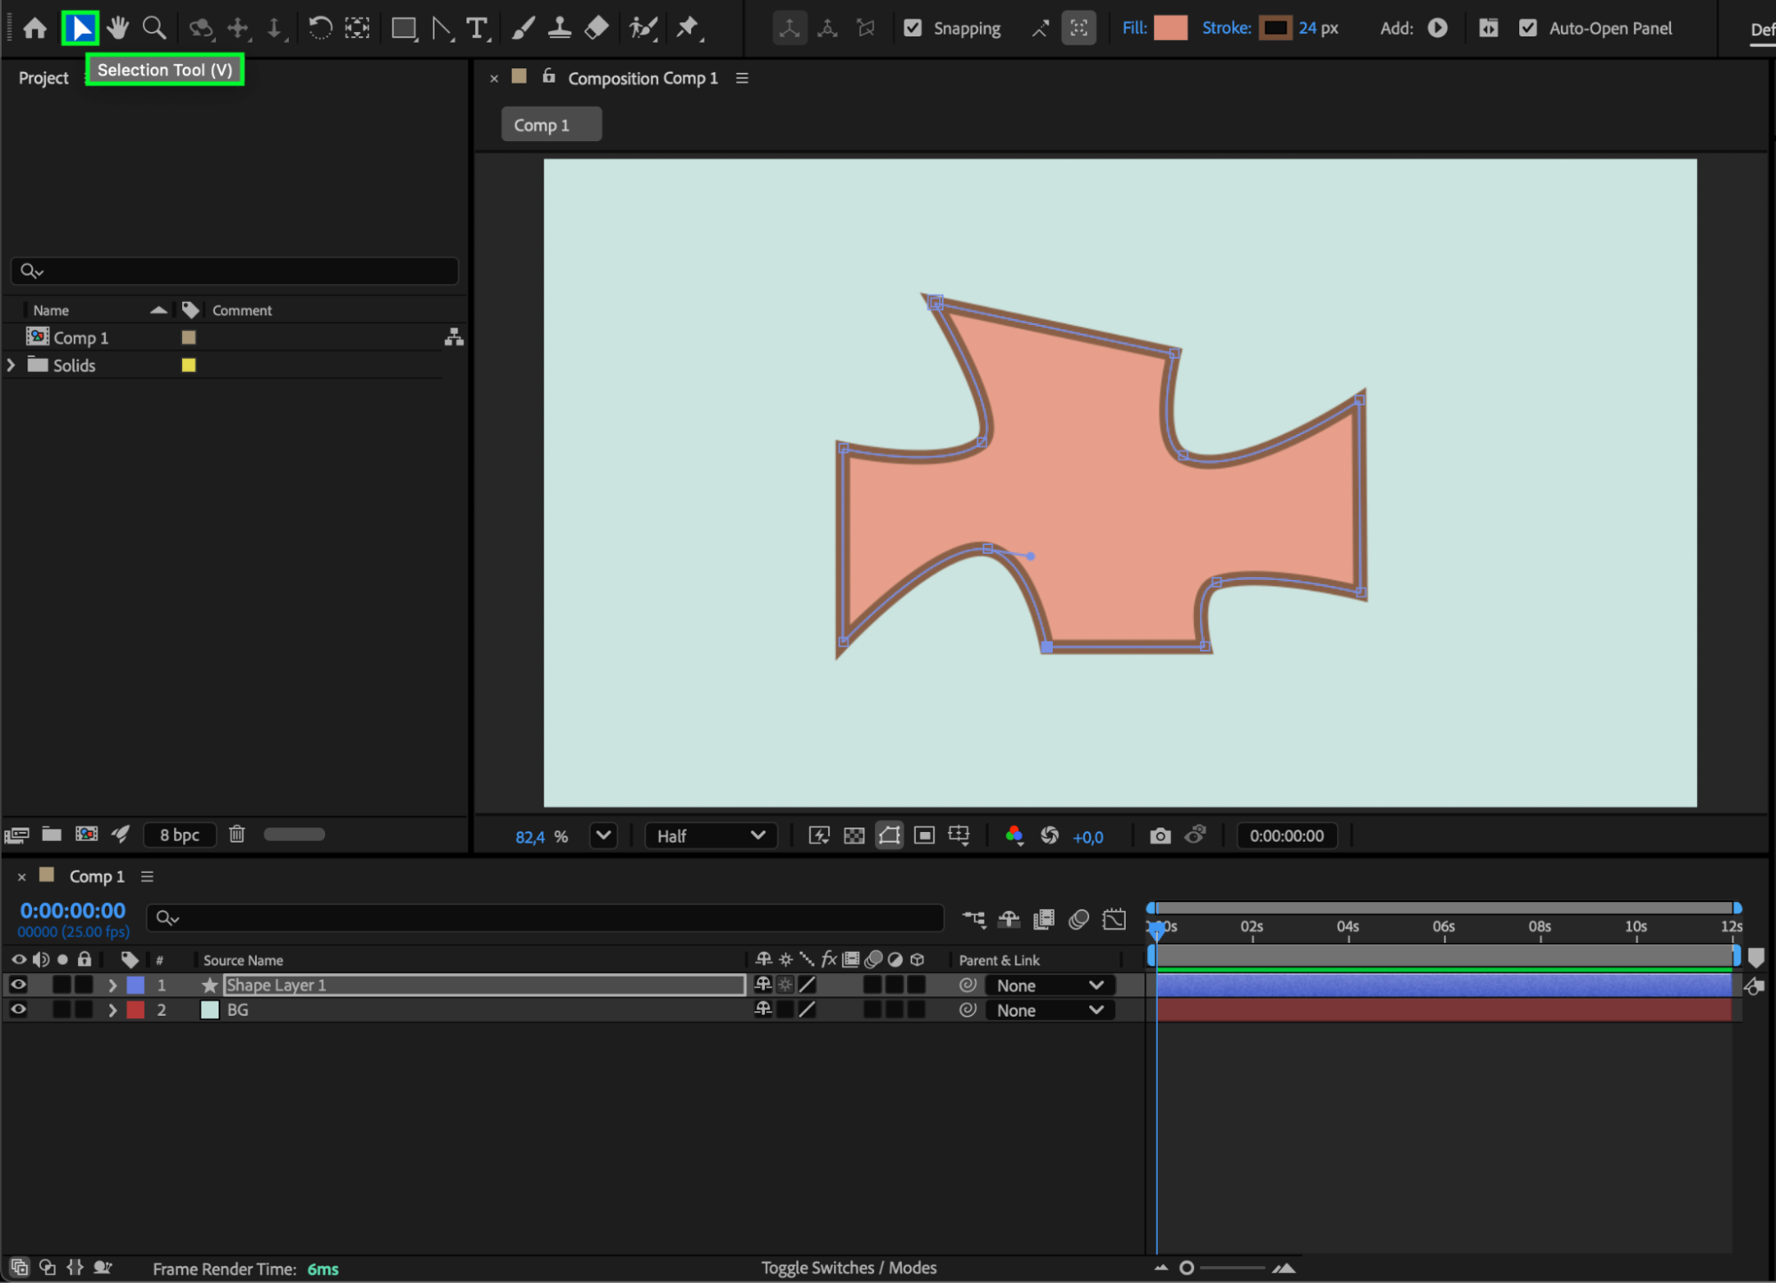This screenshot has height=1283, width=1776.
Task: Click the trash delete icon in Project panel
Action: pyautogui.click(x=236, y=834)
